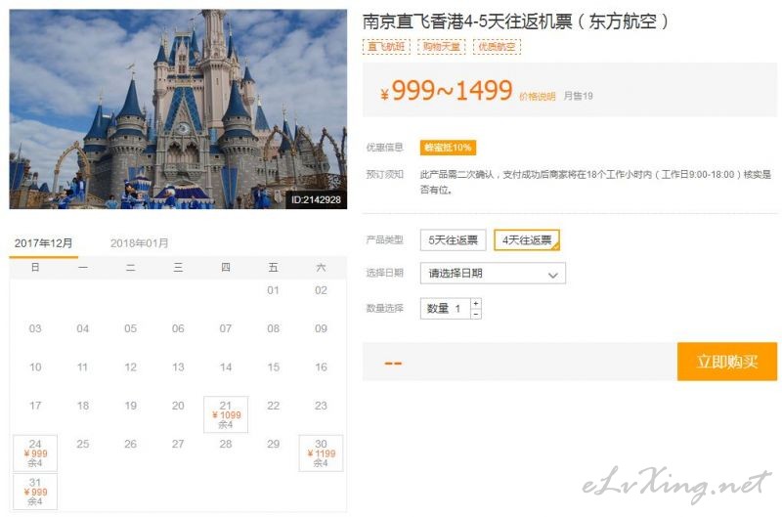Viewport: 782px width, 517px height.
Task: Click calendar date 28
Action: pos(226,444)
